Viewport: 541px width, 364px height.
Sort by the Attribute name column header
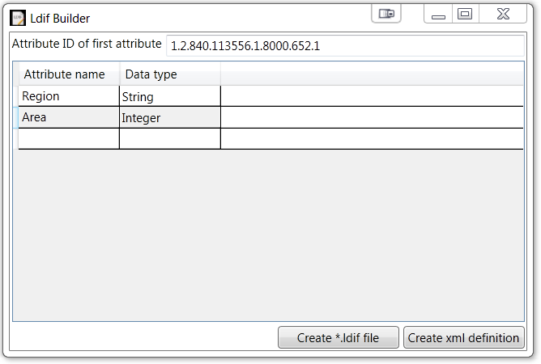pos(68,74)
